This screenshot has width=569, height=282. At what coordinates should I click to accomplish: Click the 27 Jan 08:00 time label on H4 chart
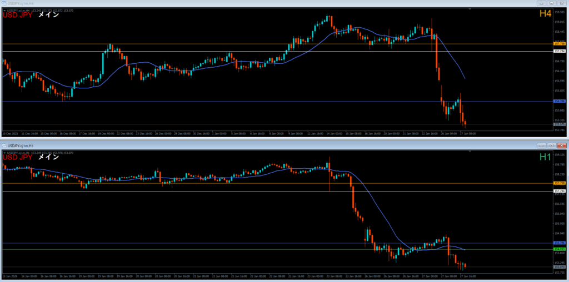coord(468,134)
